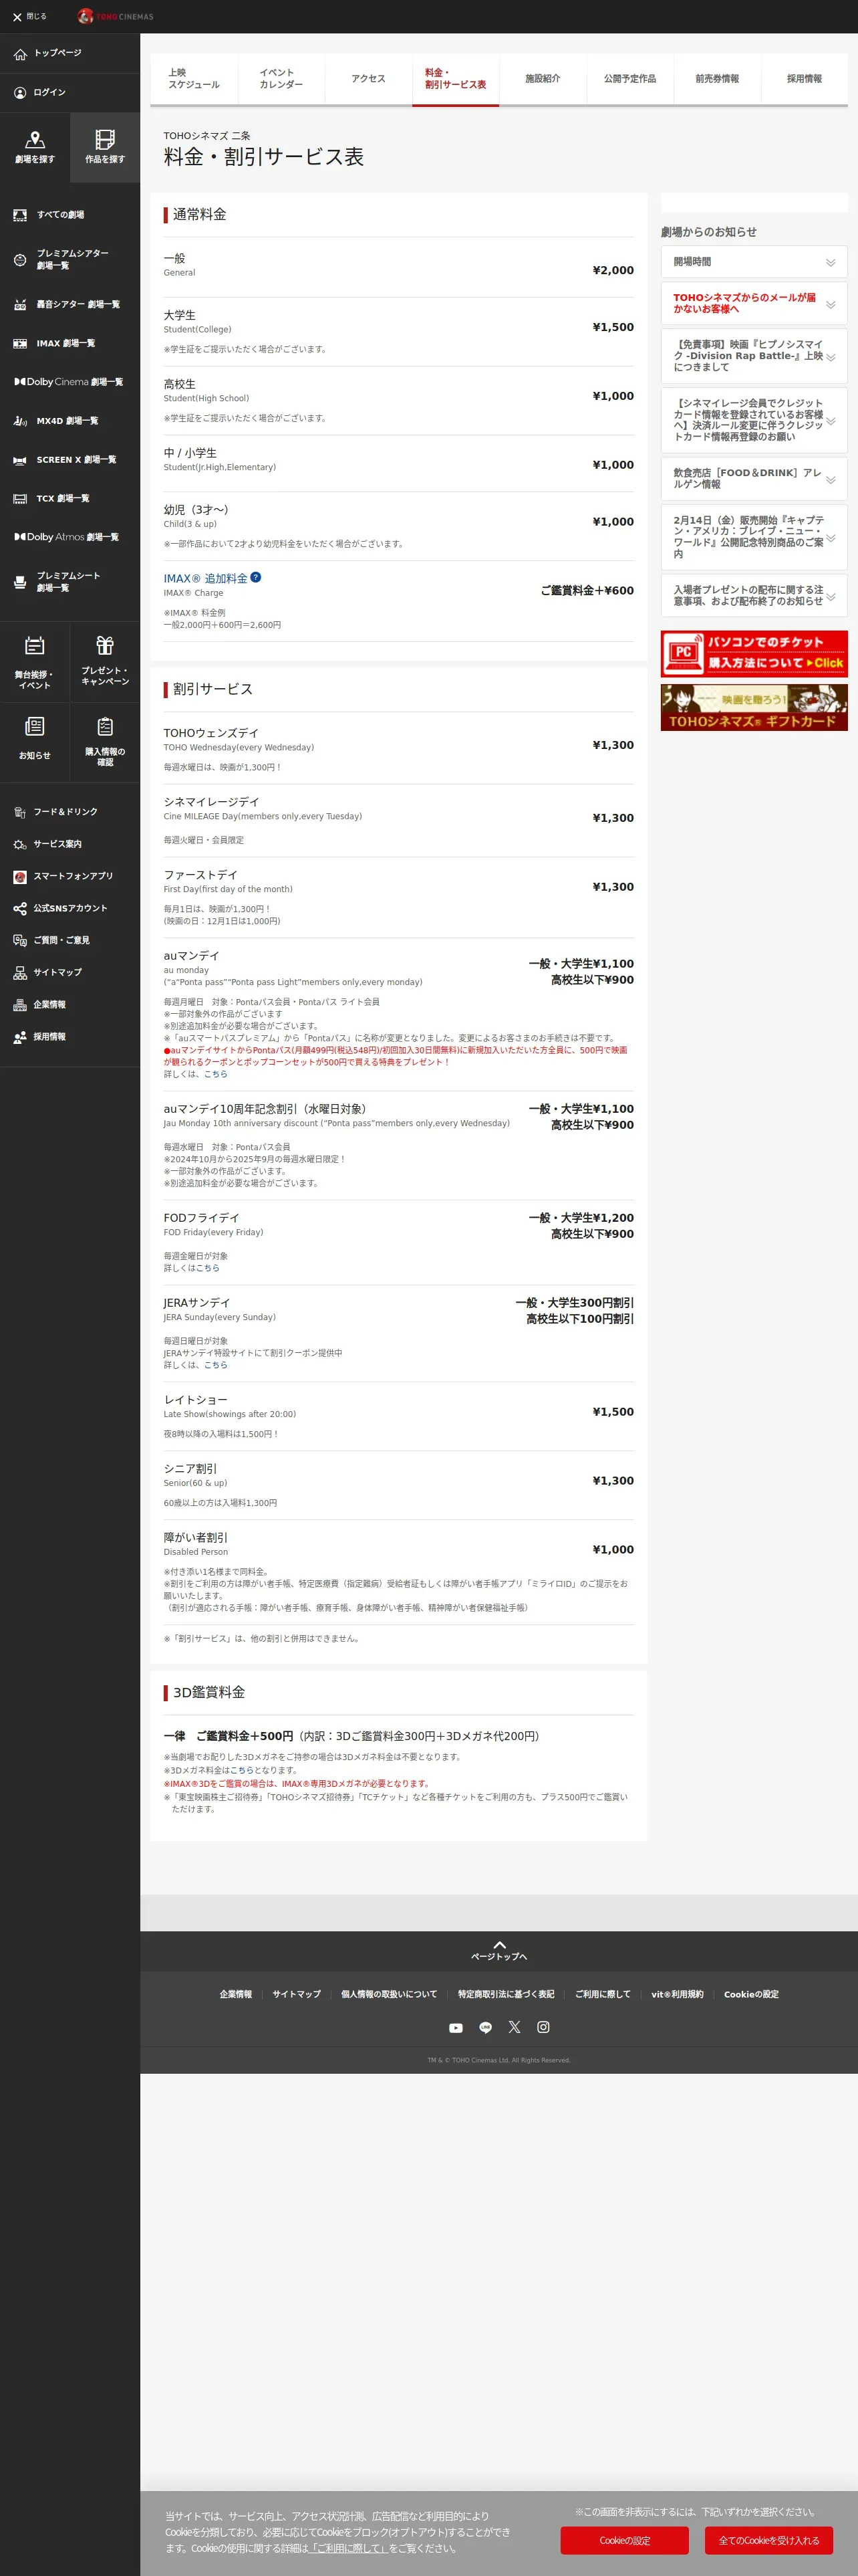
Task: Open ご質問・ご意見 in the sidebar
Action: (x=70, y=940)
